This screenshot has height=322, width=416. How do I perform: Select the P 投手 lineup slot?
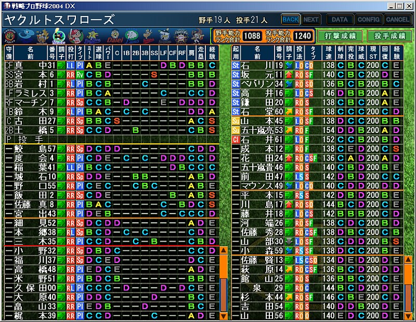pyautogui.click(x=112, y=139)
